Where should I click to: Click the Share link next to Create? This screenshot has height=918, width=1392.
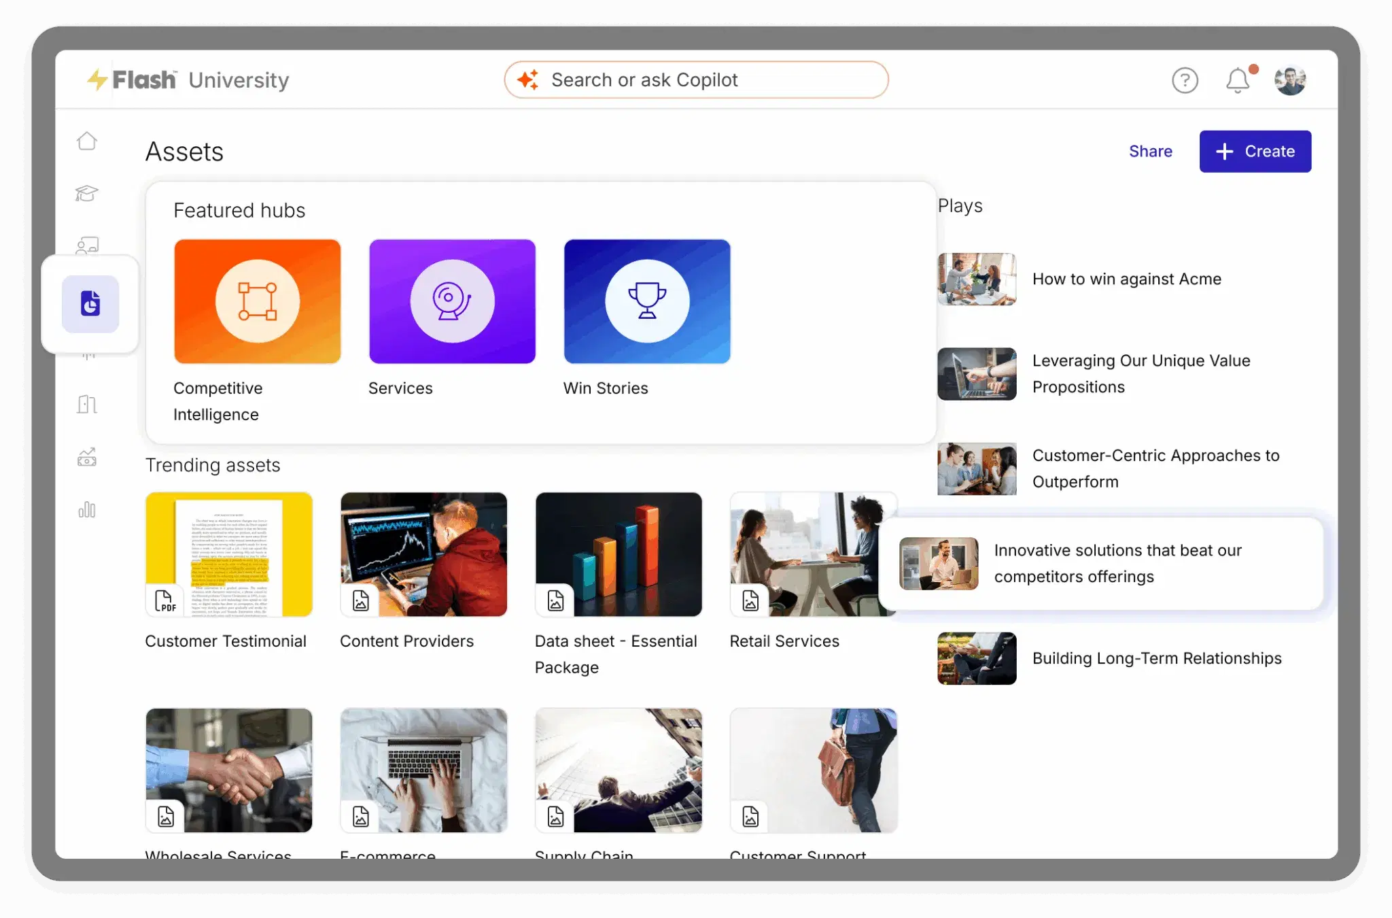tap(1150, 151)
